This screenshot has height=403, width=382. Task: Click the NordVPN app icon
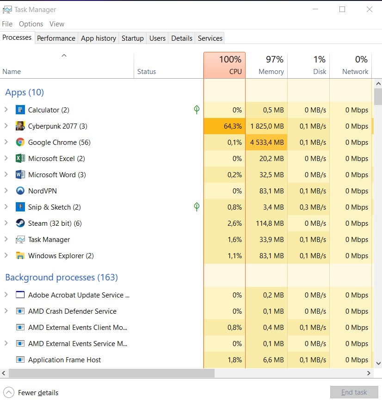click(x=20, y=191)
